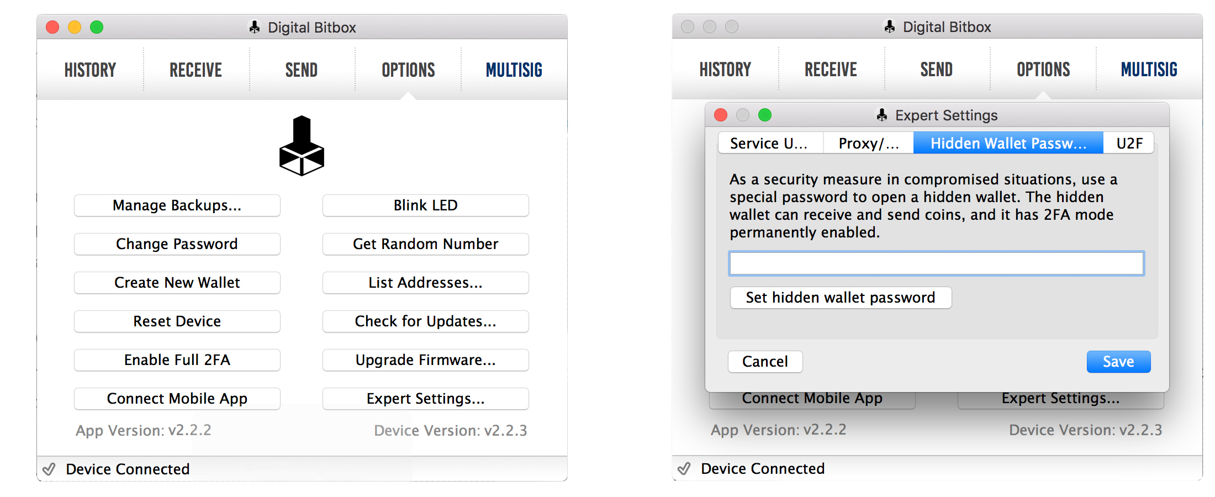Click Device Connected status text in right window

pyautogui.click(x=763, y=469)
